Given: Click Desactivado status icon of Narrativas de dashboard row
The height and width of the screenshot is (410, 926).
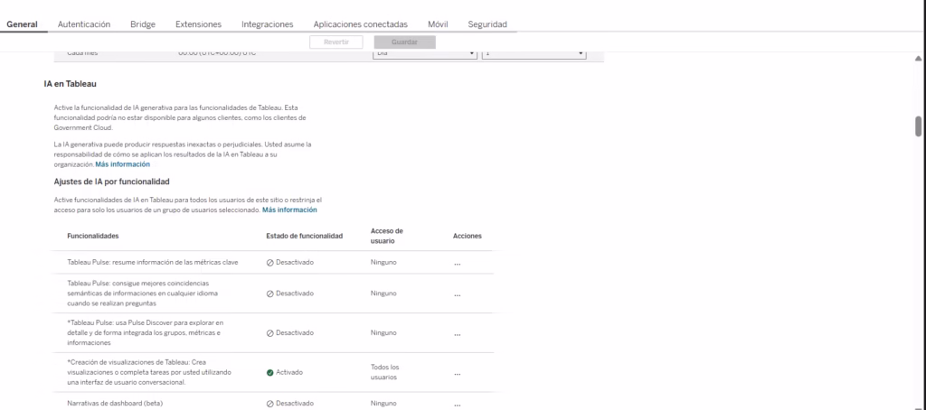Looking at the screenshot, I should [269, 404].
